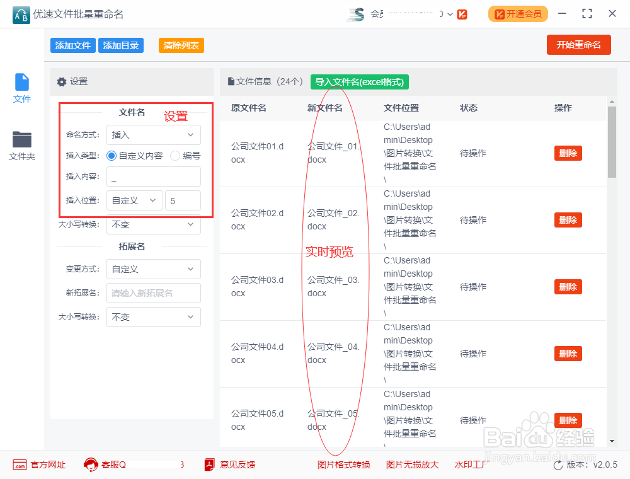Viewport: 630px width, 479px height.
Task: Click the 设置 gear icon
Action: click(x=62, y=82)
